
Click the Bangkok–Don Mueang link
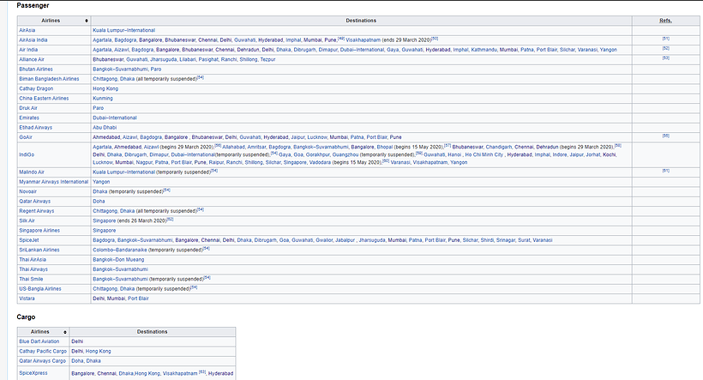coord(118,260)
